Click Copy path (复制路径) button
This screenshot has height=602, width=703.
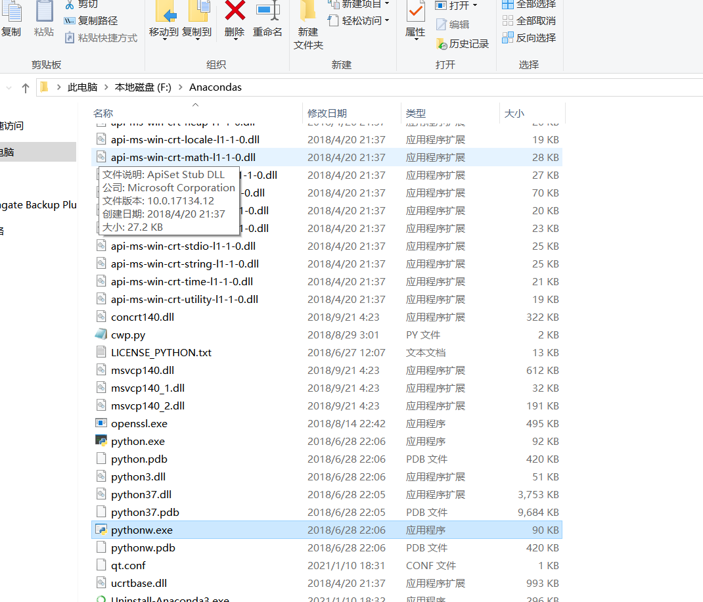[x=91, y=20]
